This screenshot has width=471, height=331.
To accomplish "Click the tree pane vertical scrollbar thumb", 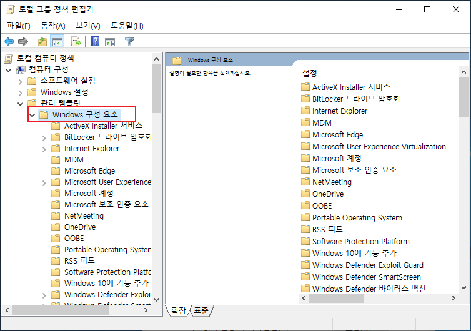I will (x=157, y=88).
